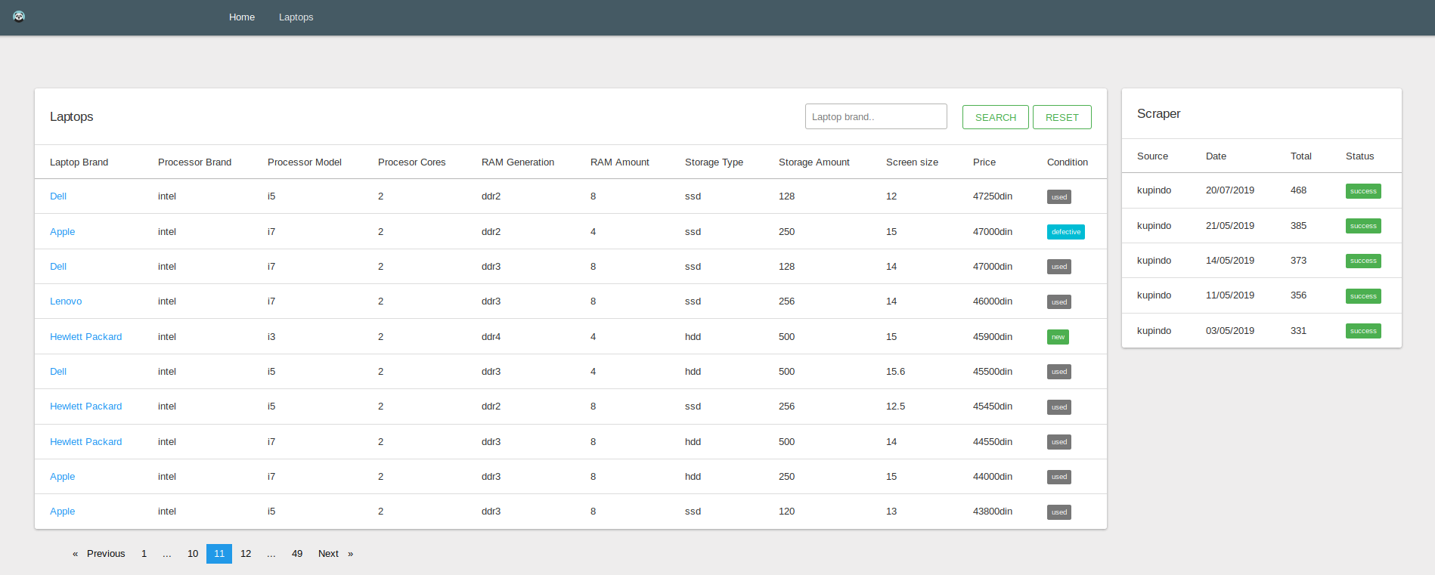Click success badge for 03/05/2019 scrape

point(1363,331)
